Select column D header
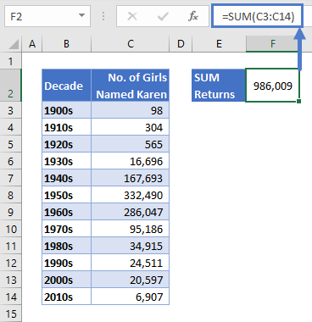The height and width of the screenshot is (322, 312). click(x=181, y=44)
